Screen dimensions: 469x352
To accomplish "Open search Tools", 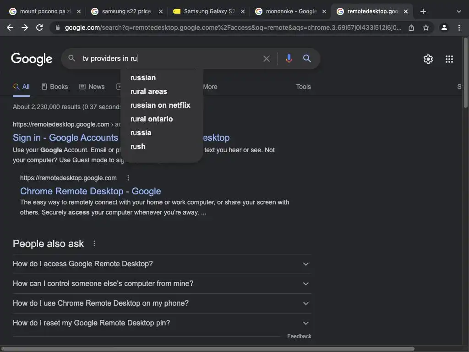I will [x=303, y=87].
